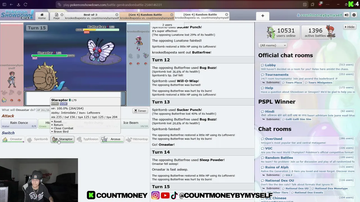Join the OverUsed chat room
This screenshot has width=360, height=202.
tap(307, 141)
